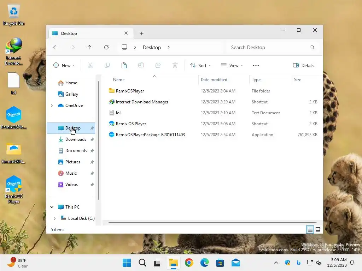Click chevron after Desktop in address bar
Screen dimensions: 362x271
point(169,47)
